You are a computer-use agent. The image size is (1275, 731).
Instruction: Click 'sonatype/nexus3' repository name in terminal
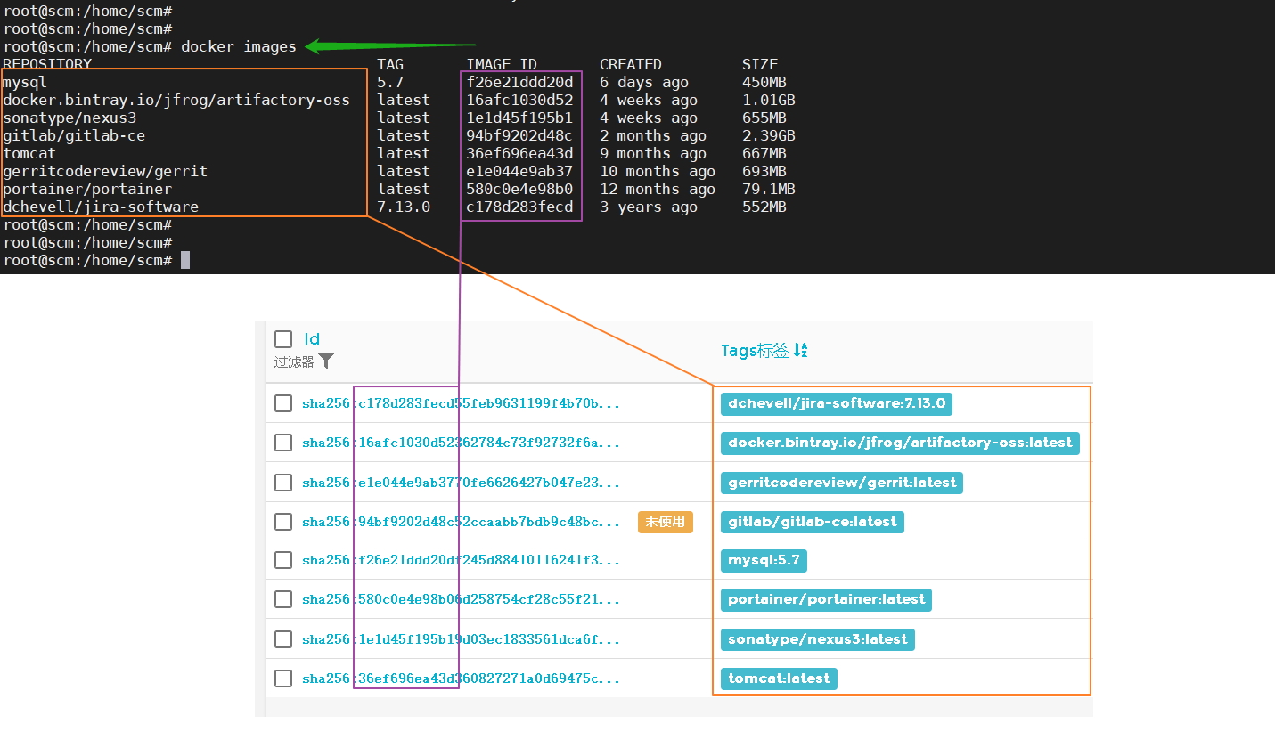pos(69,118)
